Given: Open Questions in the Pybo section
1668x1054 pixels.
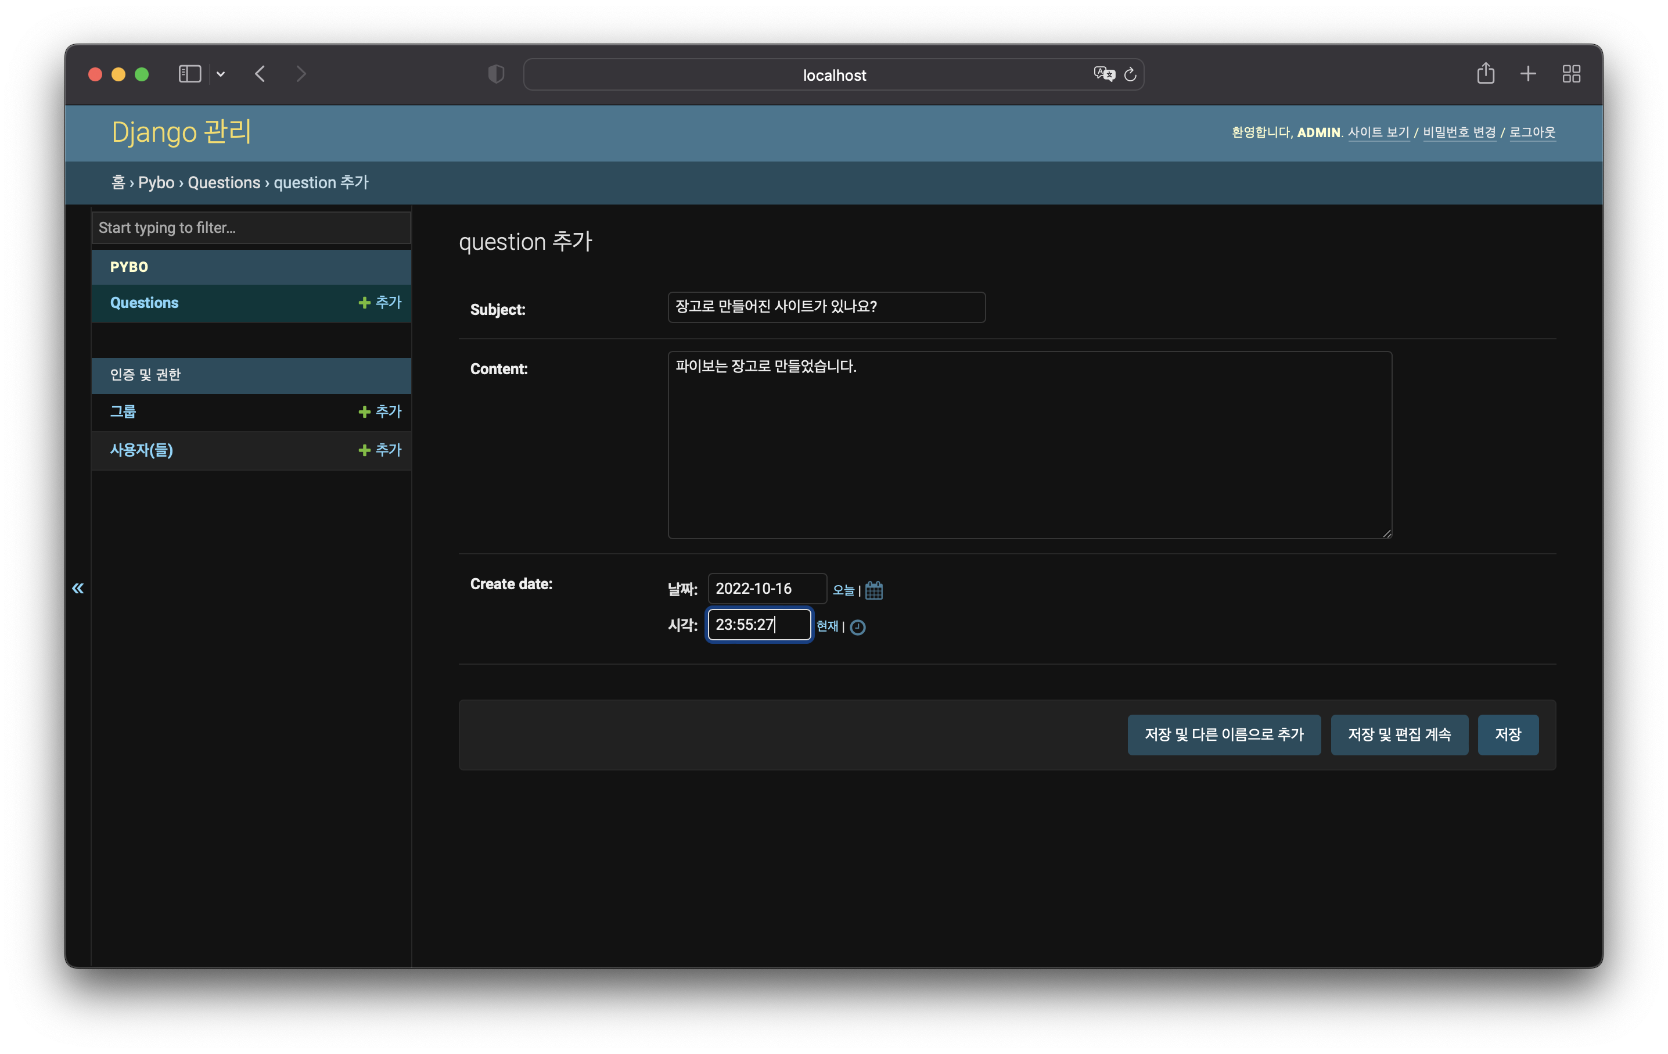Looking at the screenshot, I should click(x=144, y=303).
